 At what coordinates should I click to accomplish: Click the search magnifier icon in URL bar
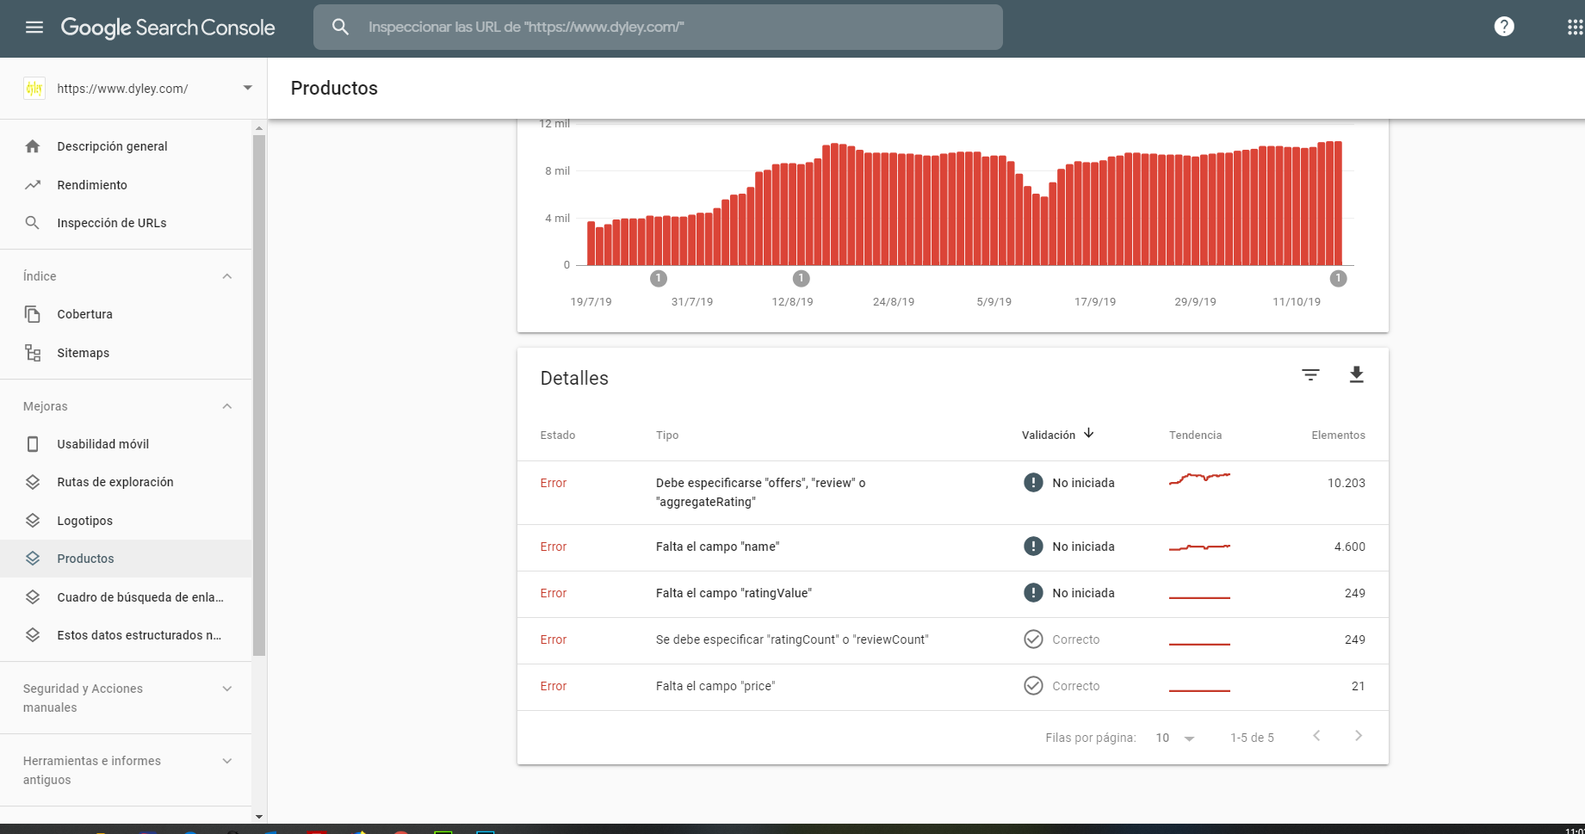point(341,28)
